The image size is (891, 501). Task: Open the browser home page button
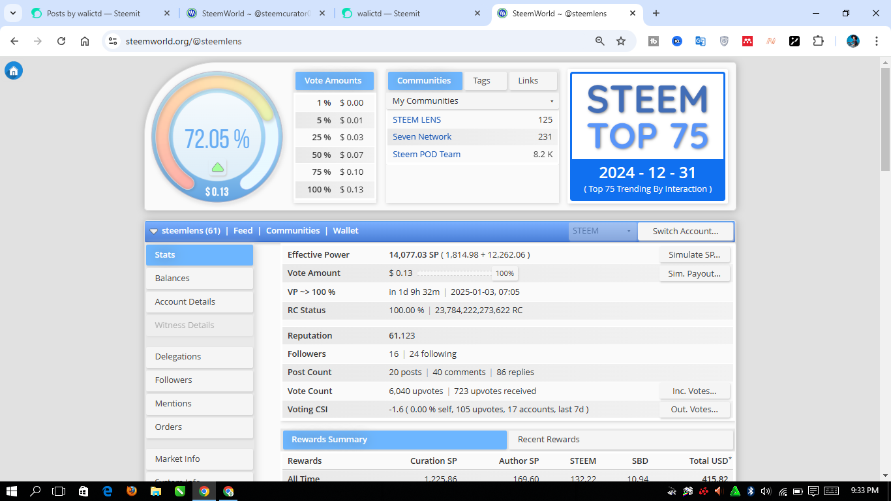coord(85,41)
